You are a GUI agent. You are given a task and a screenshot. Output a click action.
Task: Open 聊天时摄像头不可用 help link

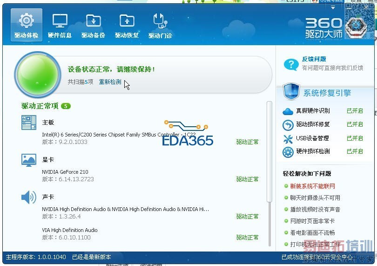coord(315,198)
